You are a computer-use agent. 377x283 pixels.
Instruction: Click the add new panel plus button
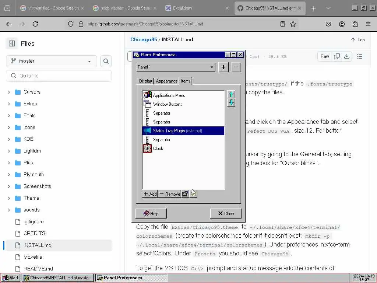tap(223, 67)
